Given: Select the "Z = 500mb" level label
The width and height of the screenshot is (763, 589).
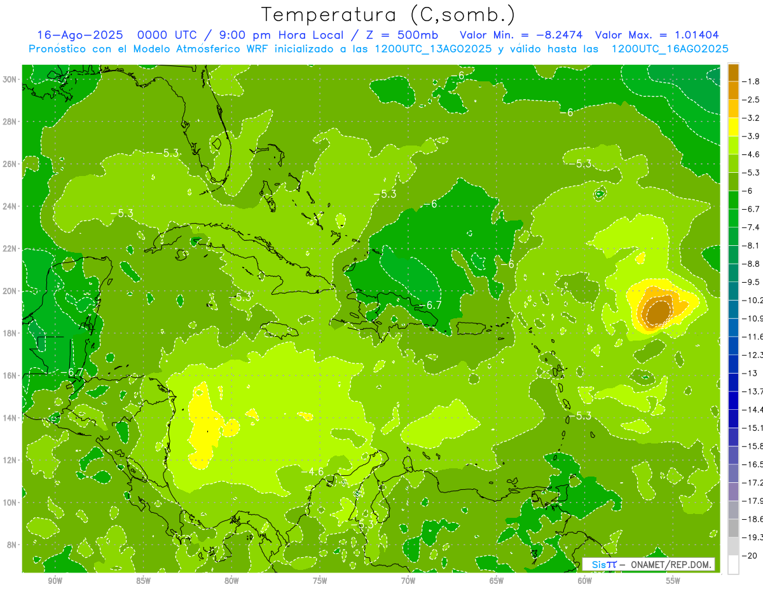Looking at the screenshot, I should click(401, 36).
